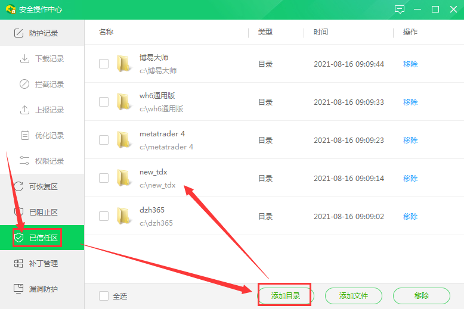Viewport: 464px width, 309px height.
Task: Click the 添加目录 button
Action: pos(286,296)
